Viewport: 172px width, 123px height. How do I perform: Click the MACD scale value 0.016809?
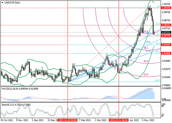166,88
